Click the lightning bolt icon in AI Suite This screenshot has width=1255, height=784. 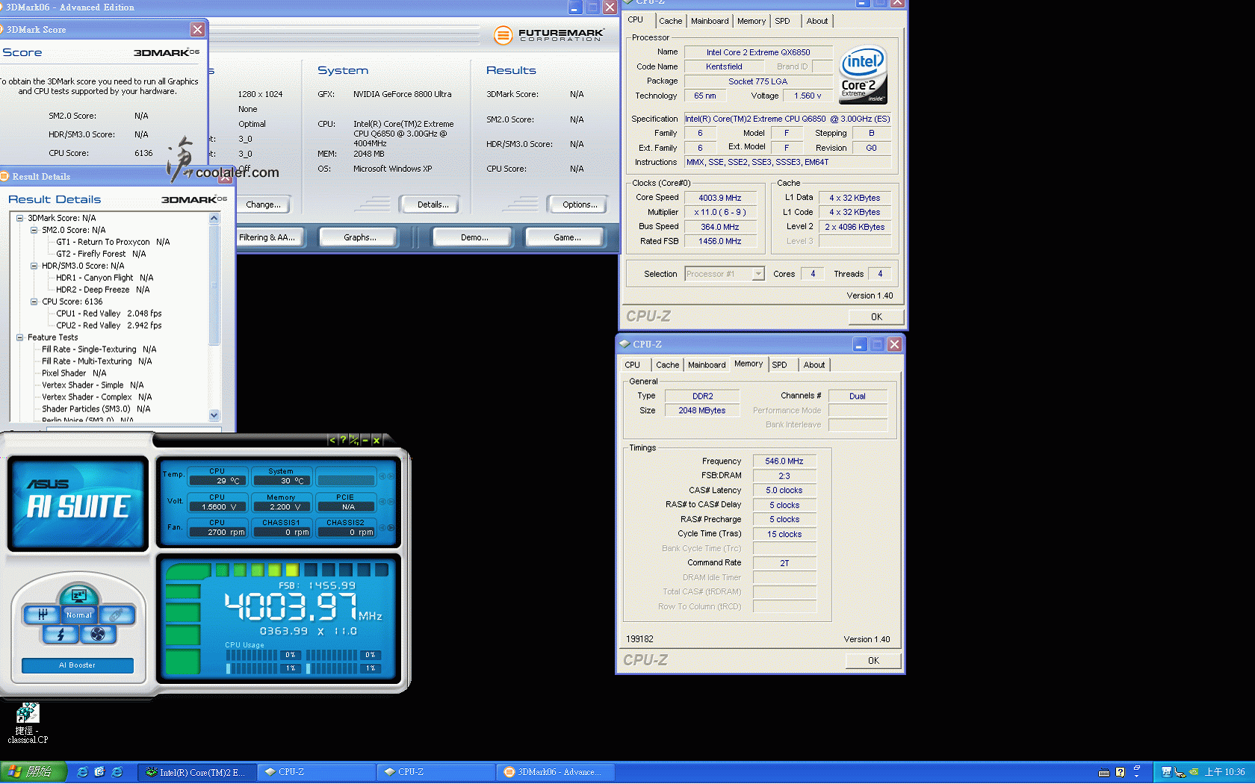pyautogui.click(x=61, y=634)
